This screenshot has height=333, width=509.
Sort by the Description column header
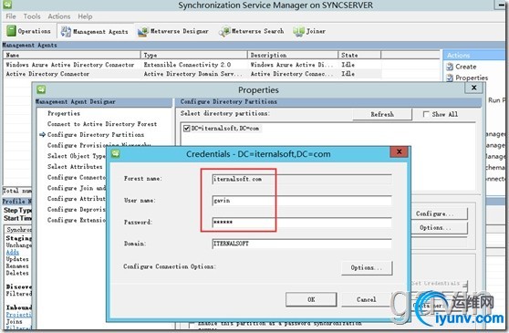[x=293, y=55]
